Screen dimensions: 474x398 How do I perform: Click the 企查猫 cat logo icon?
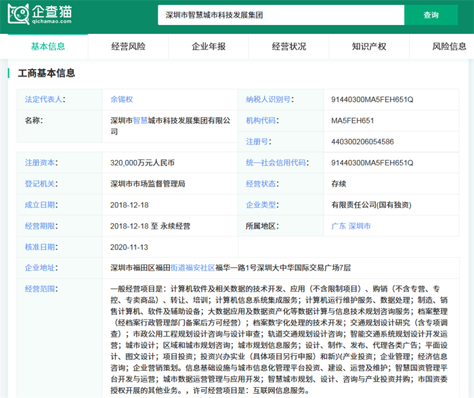[x=18, y=14]
